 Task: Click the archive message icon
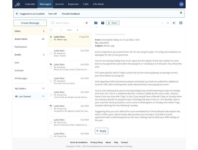103,23
